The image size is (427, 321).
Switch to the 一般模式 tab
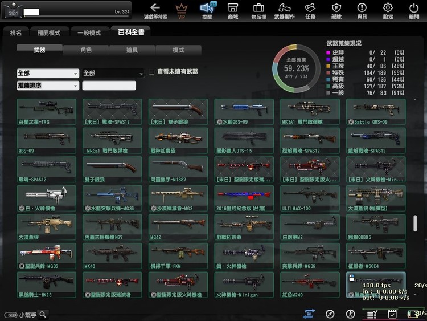[x=89, y=32]
